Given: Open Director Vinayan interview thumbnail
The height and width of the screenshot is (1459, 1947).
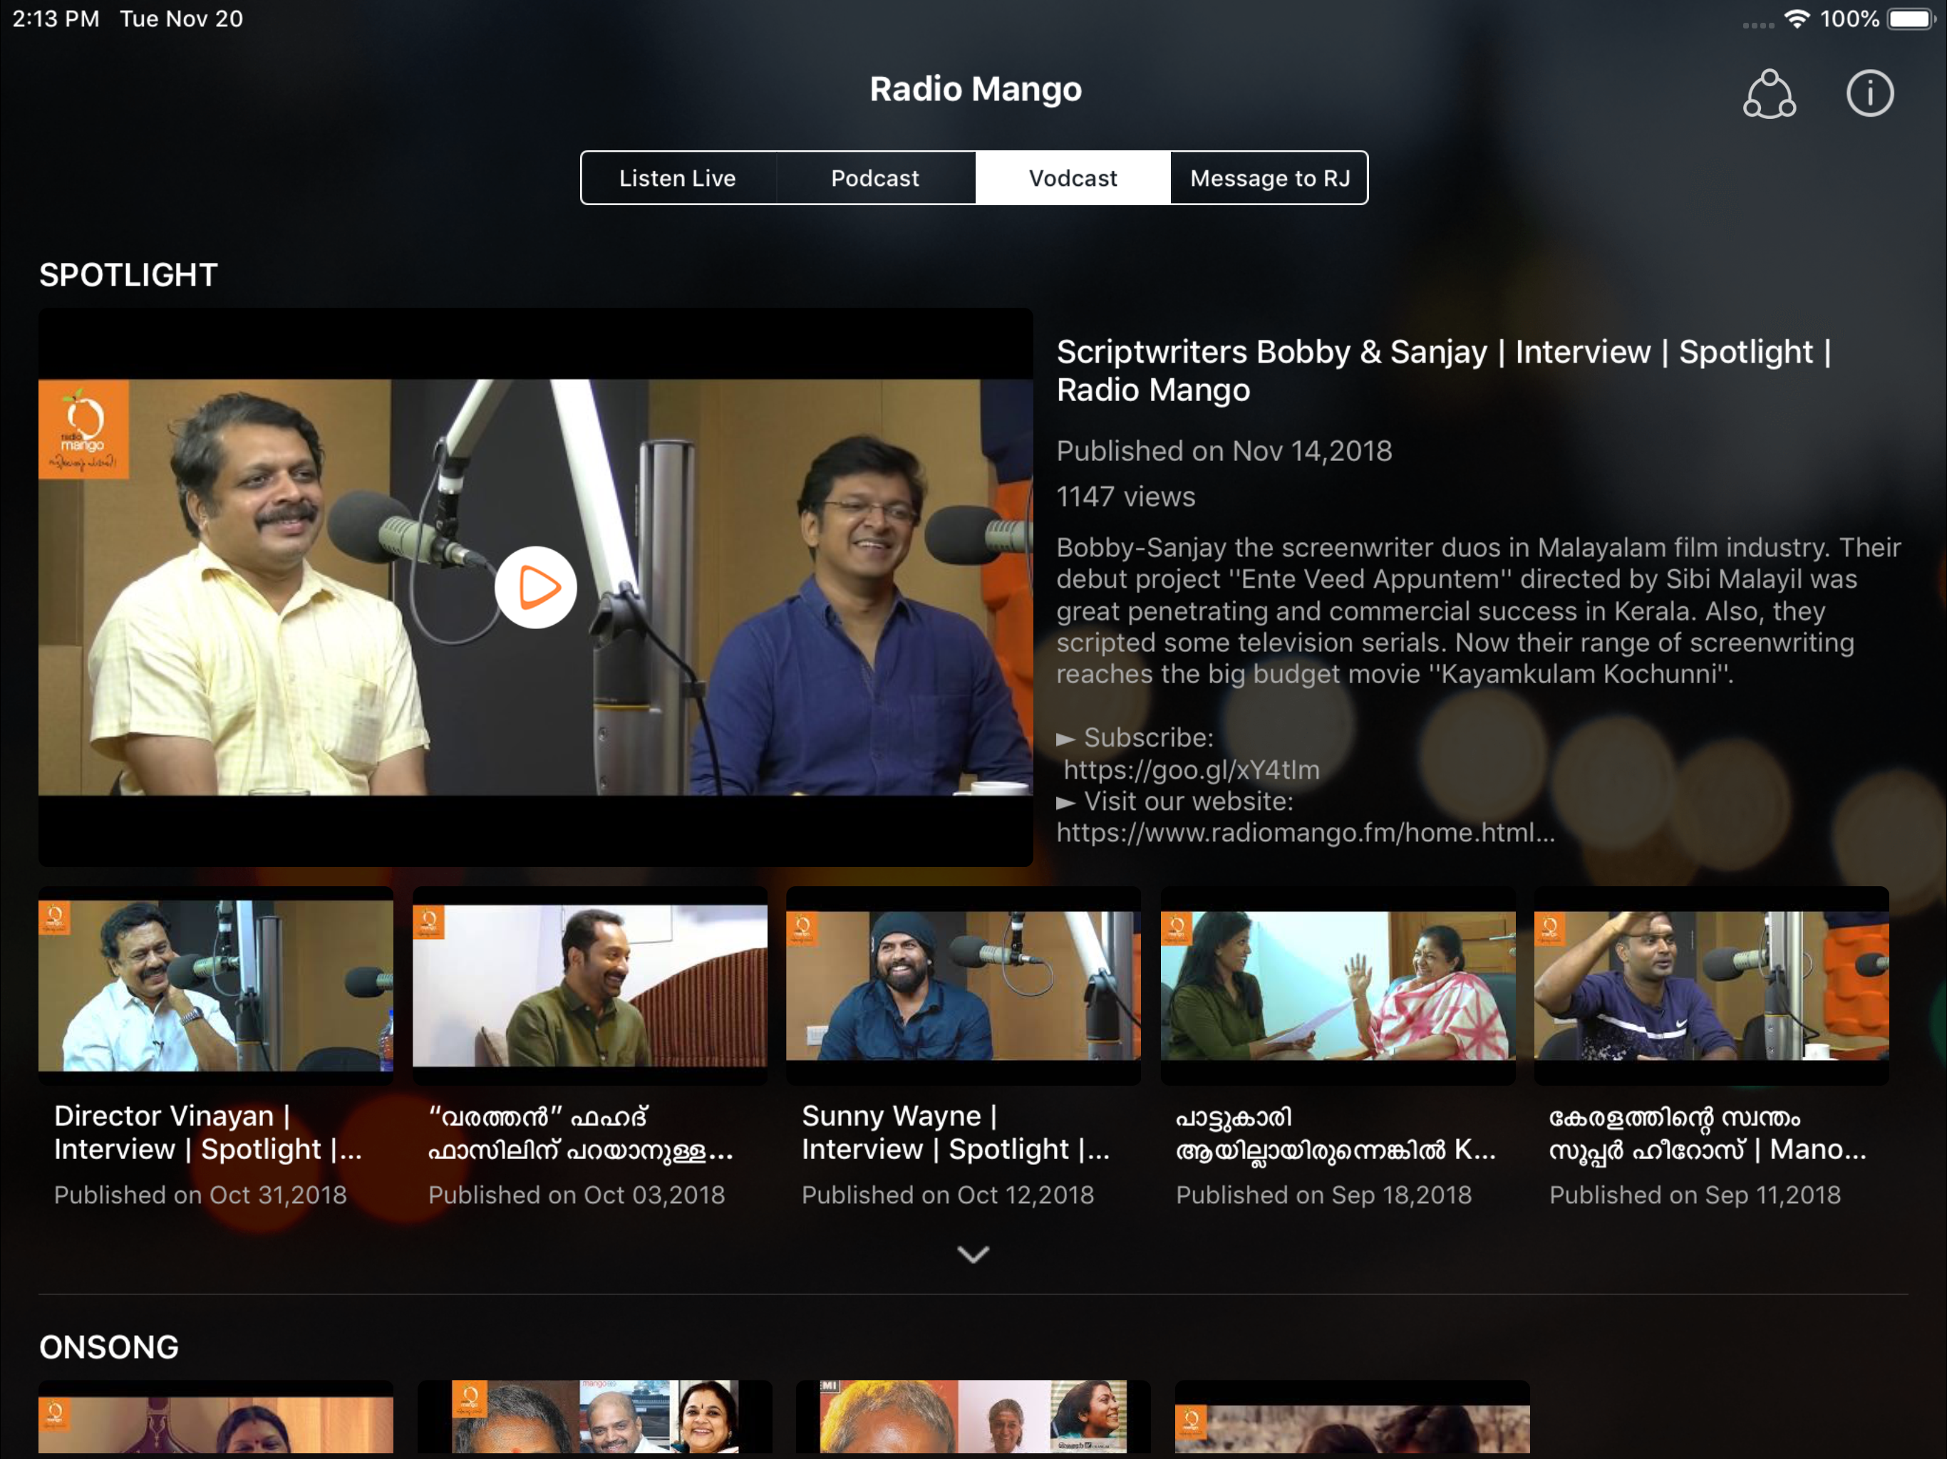Looking at the screenshot, I should click(x=216, y=984).
